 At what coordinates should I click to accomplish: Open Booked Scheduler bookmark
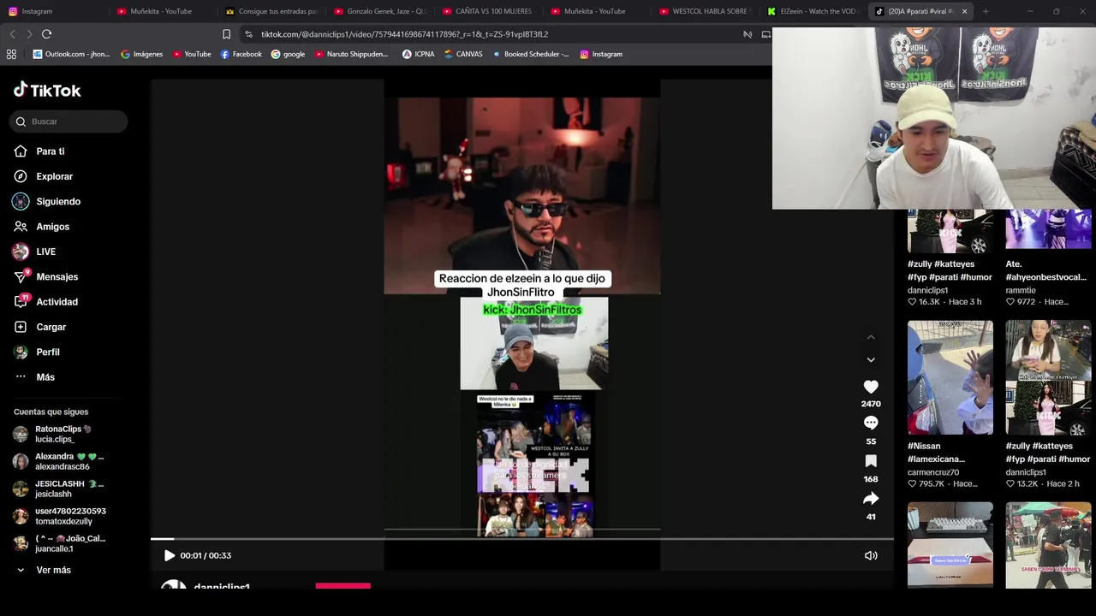pyautogui.click(x=530, y=54)
